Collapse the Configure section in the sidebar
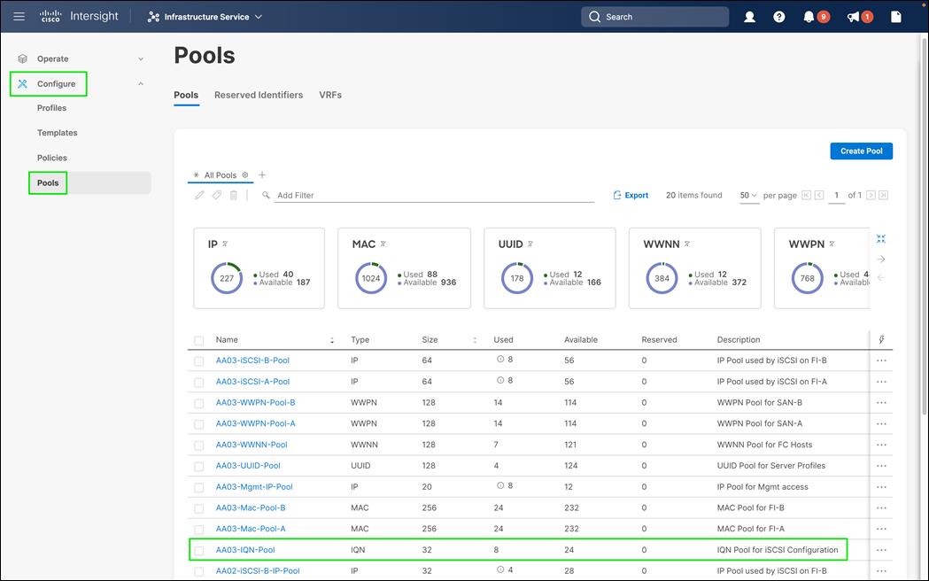Screen dimensions: 929x581 140,83
